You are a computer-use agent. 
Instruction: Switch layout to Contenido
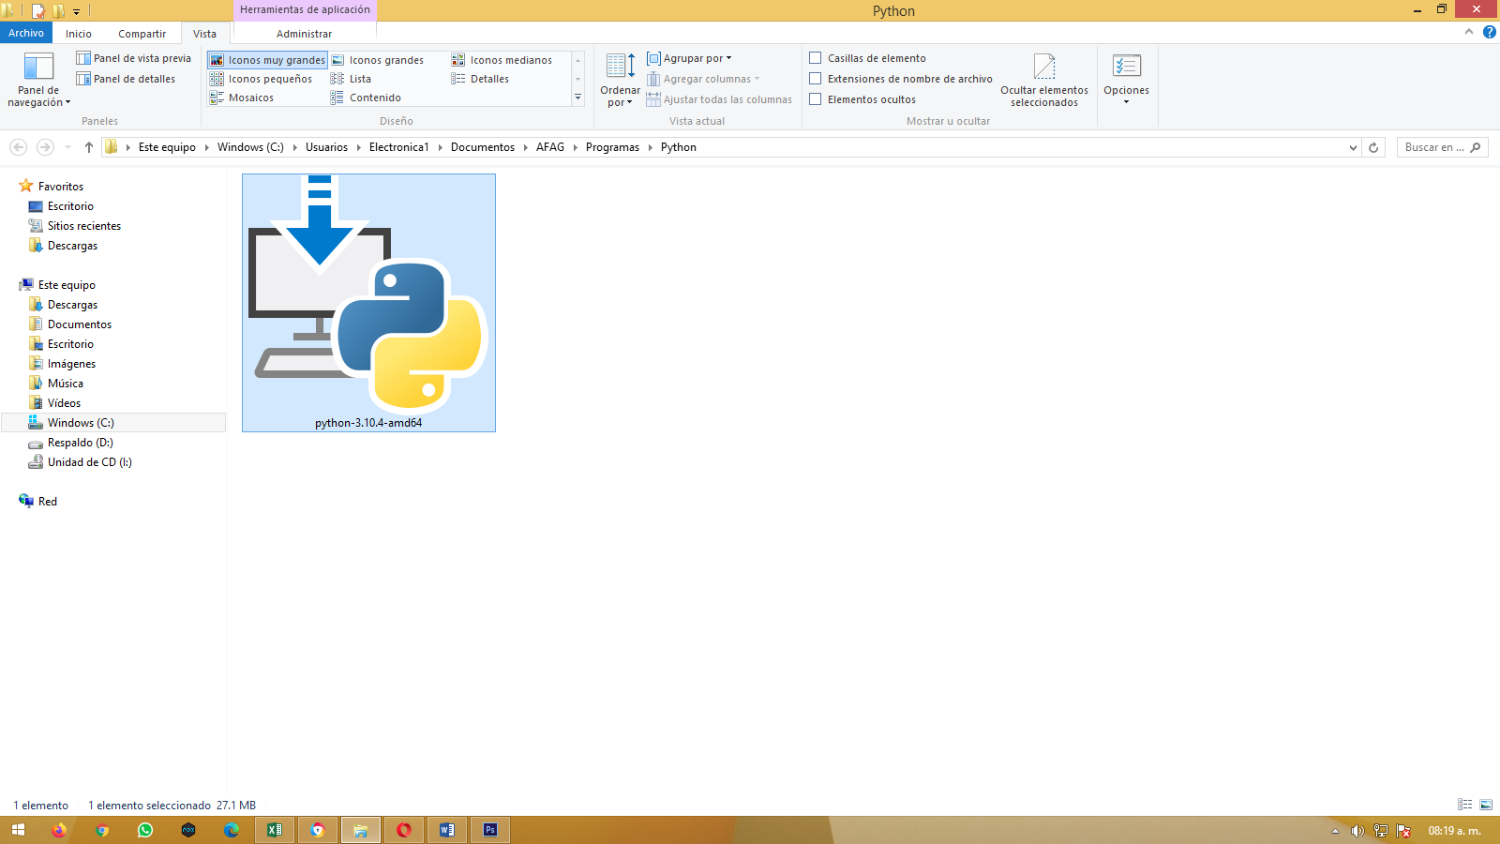click(x=366, y=98)
